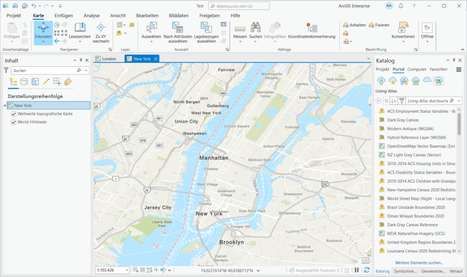Click the Anhalten labeling button

[354, 25]
